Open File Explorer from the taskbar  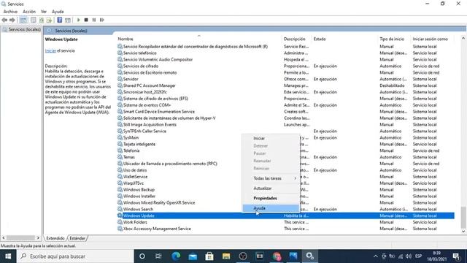point(226,256)
